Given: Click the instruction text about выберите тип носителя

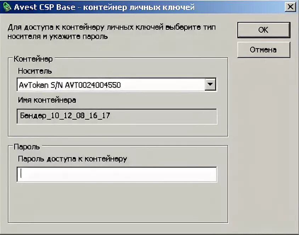Looking at the screenshot, I should click(x=112, y=32).
